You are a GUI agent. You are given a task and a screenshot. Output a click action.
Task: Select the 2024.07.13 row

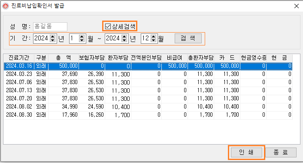(148, 91)
